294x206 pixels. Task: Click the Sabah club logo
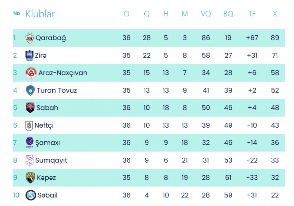tap(30, 108)
